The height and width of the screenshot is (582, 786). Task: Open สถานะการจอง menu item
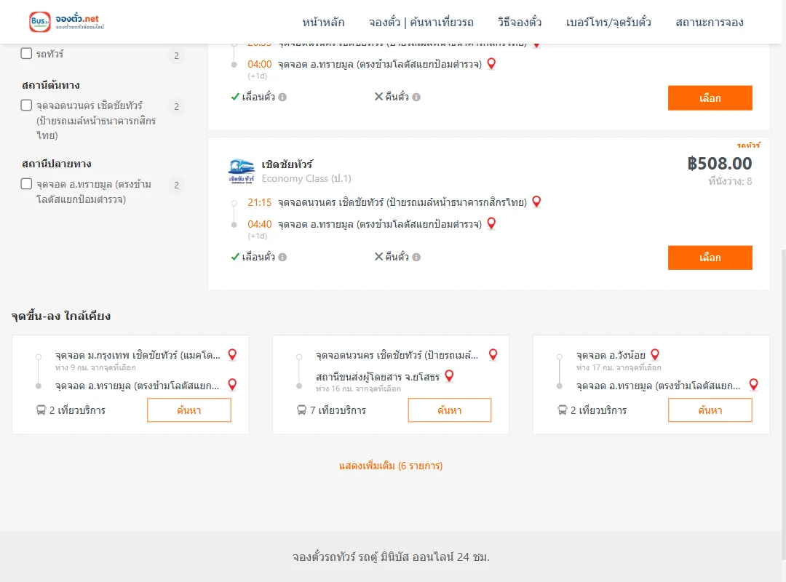tap(710, 22)
